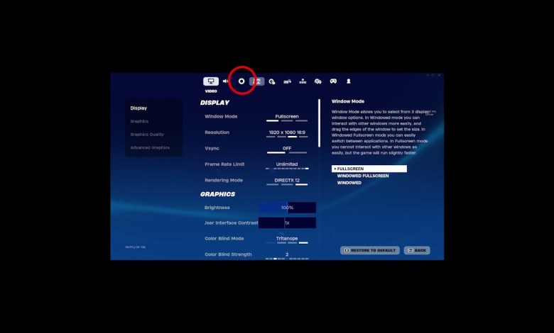Click the Brightness setting label
Screen dimensions: 554x333
217,208
